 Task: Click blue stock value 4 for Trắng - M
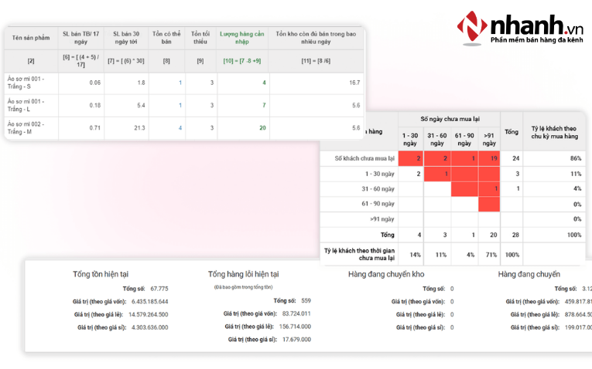click(180, 127)
